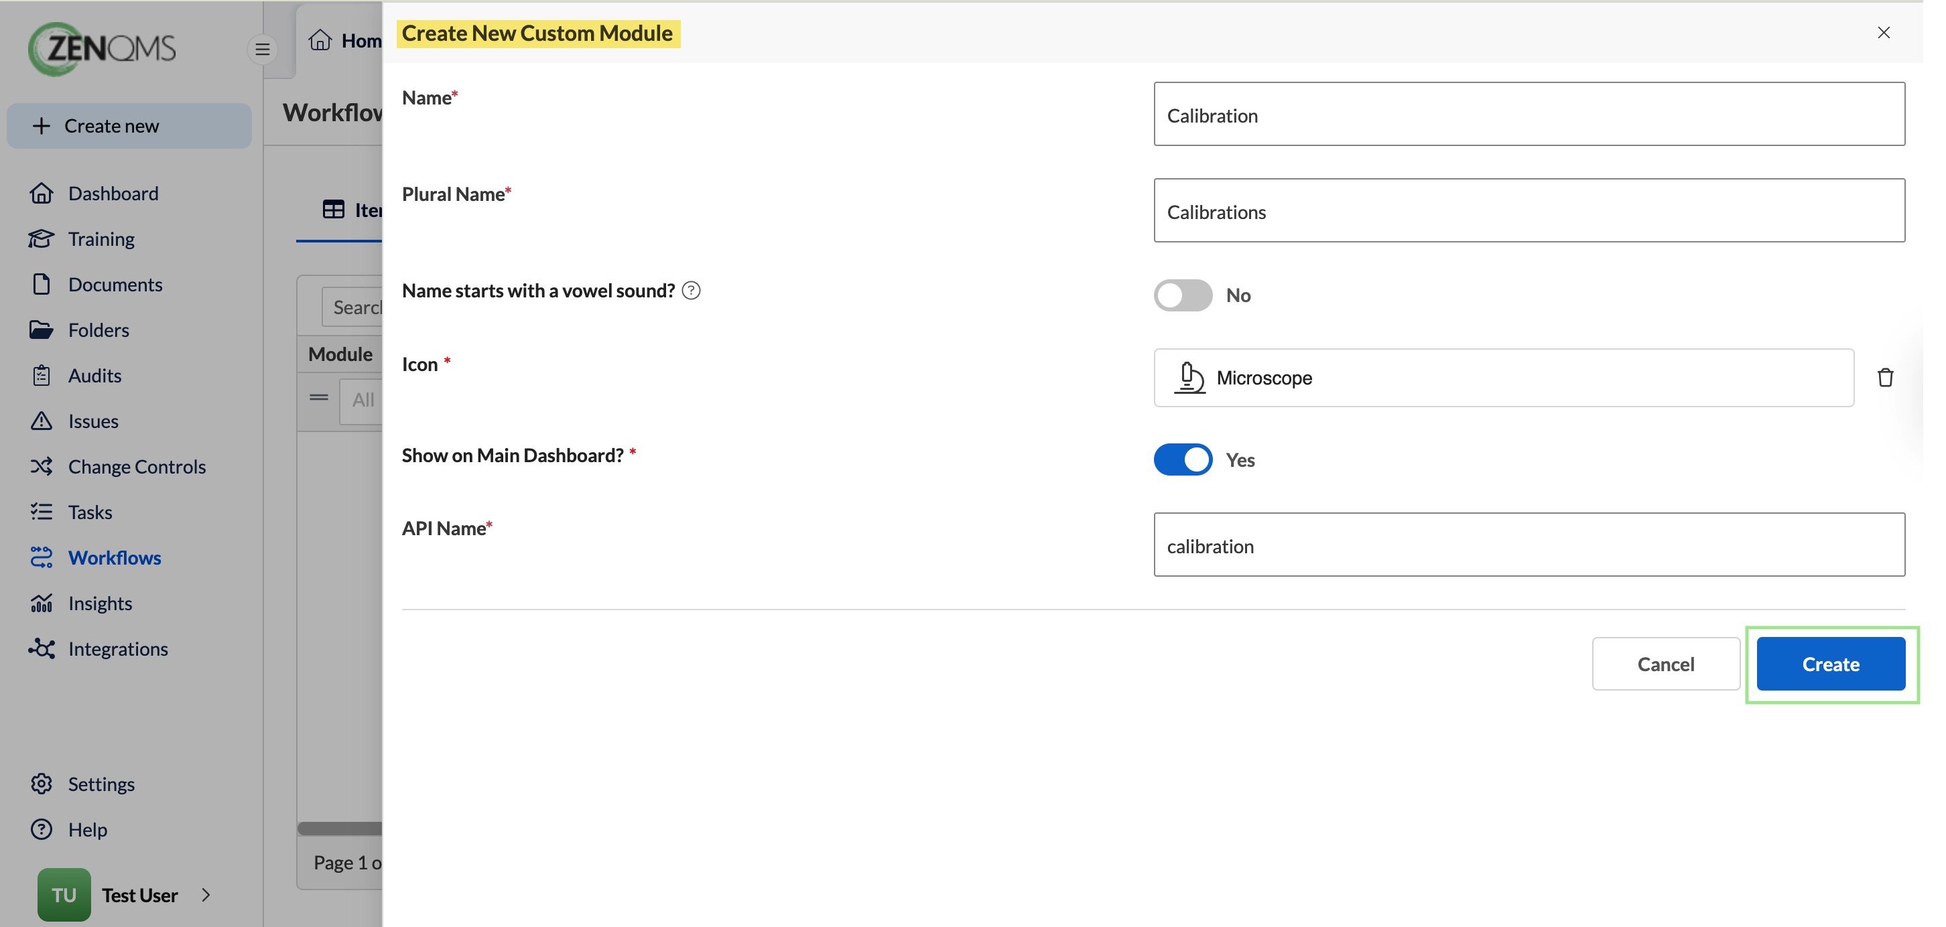This screenshot has width=1946, height=927.
Task: Click the Settings gear icon
Action: point(42,784)
